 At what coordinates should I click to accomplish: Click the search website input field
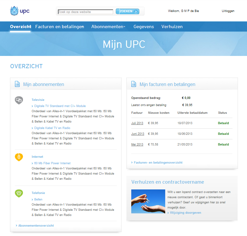pos(86,12)
